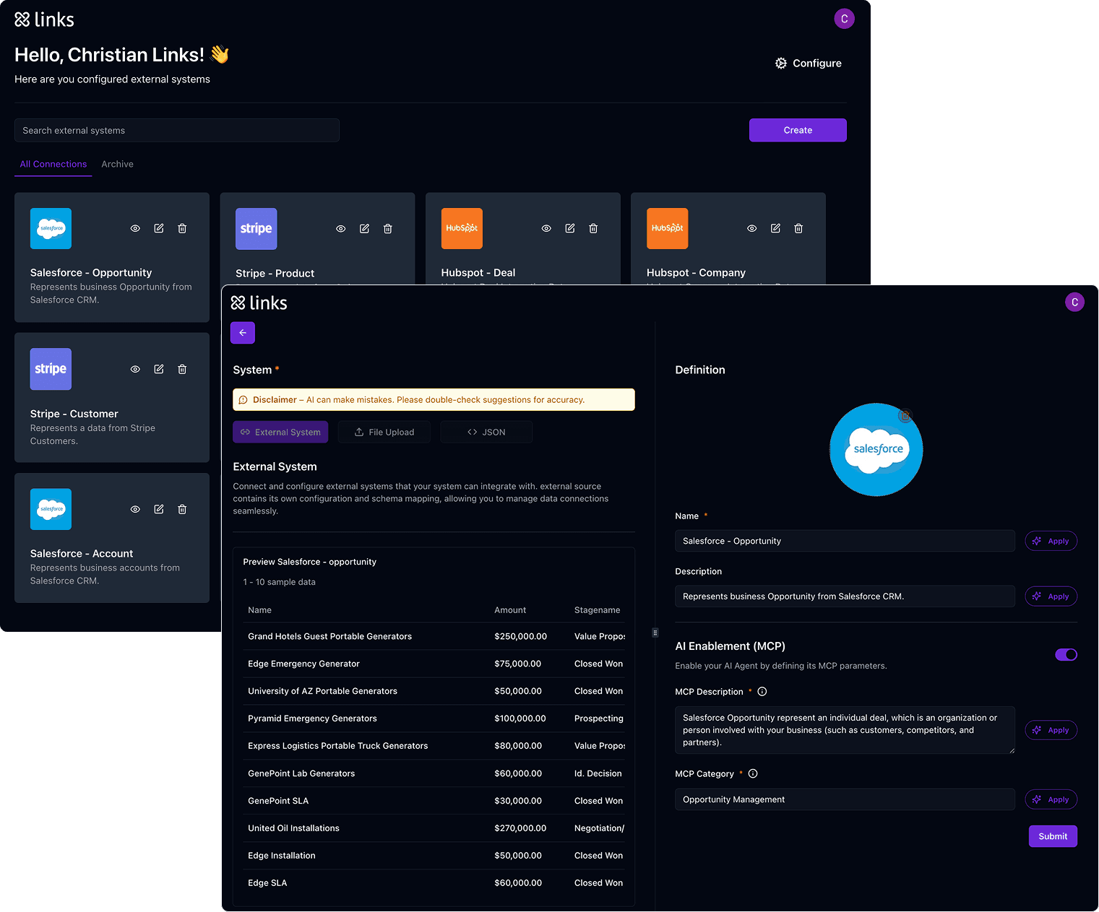View the Hubspot - Company connection

(x=752, y=228)
